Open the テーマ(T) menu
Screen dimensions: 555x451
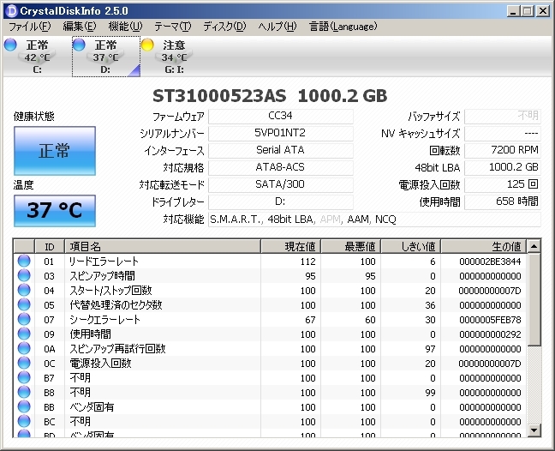(x=173, y=27)
